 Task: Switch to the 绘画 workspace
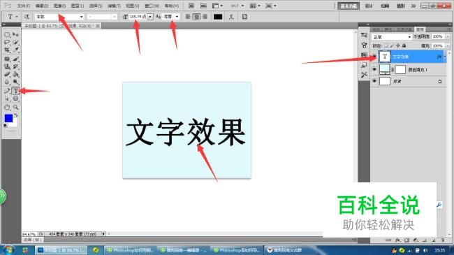(385, 6)
